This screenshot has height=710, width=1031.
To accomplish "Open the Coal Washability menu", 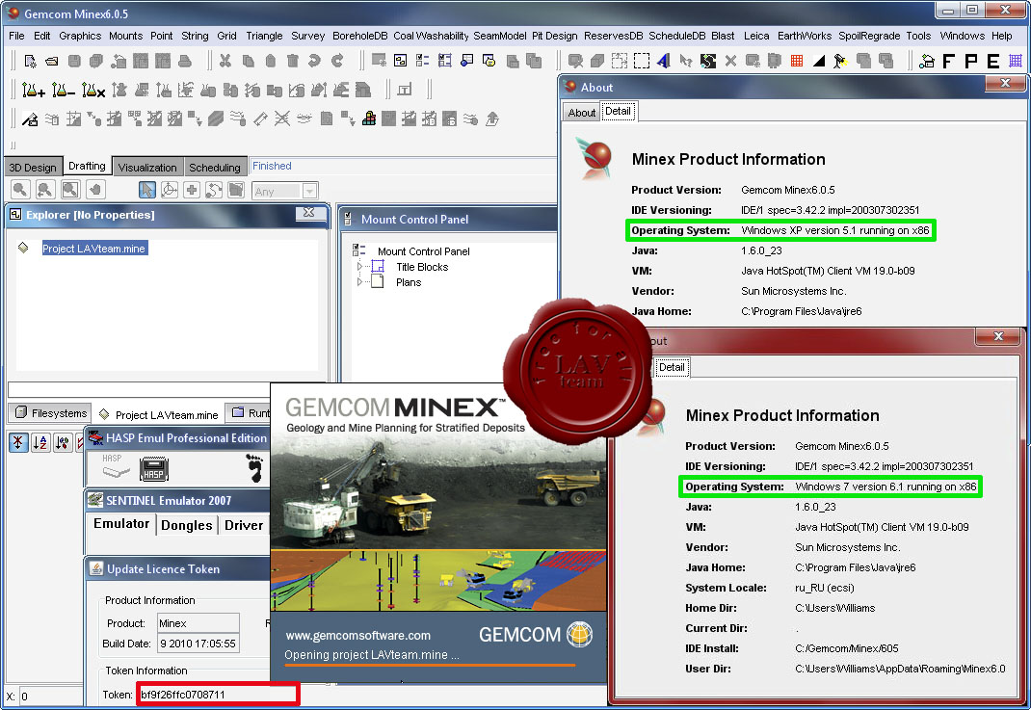I will pos(432,36).
